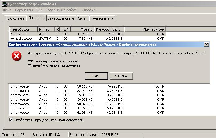Click the Task Manager title bar icon
This screenshot has height=138, width=216.
tap(5, 4)
